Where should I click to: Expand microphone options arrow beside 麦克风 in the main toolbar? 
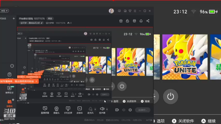tap(95, 109)
